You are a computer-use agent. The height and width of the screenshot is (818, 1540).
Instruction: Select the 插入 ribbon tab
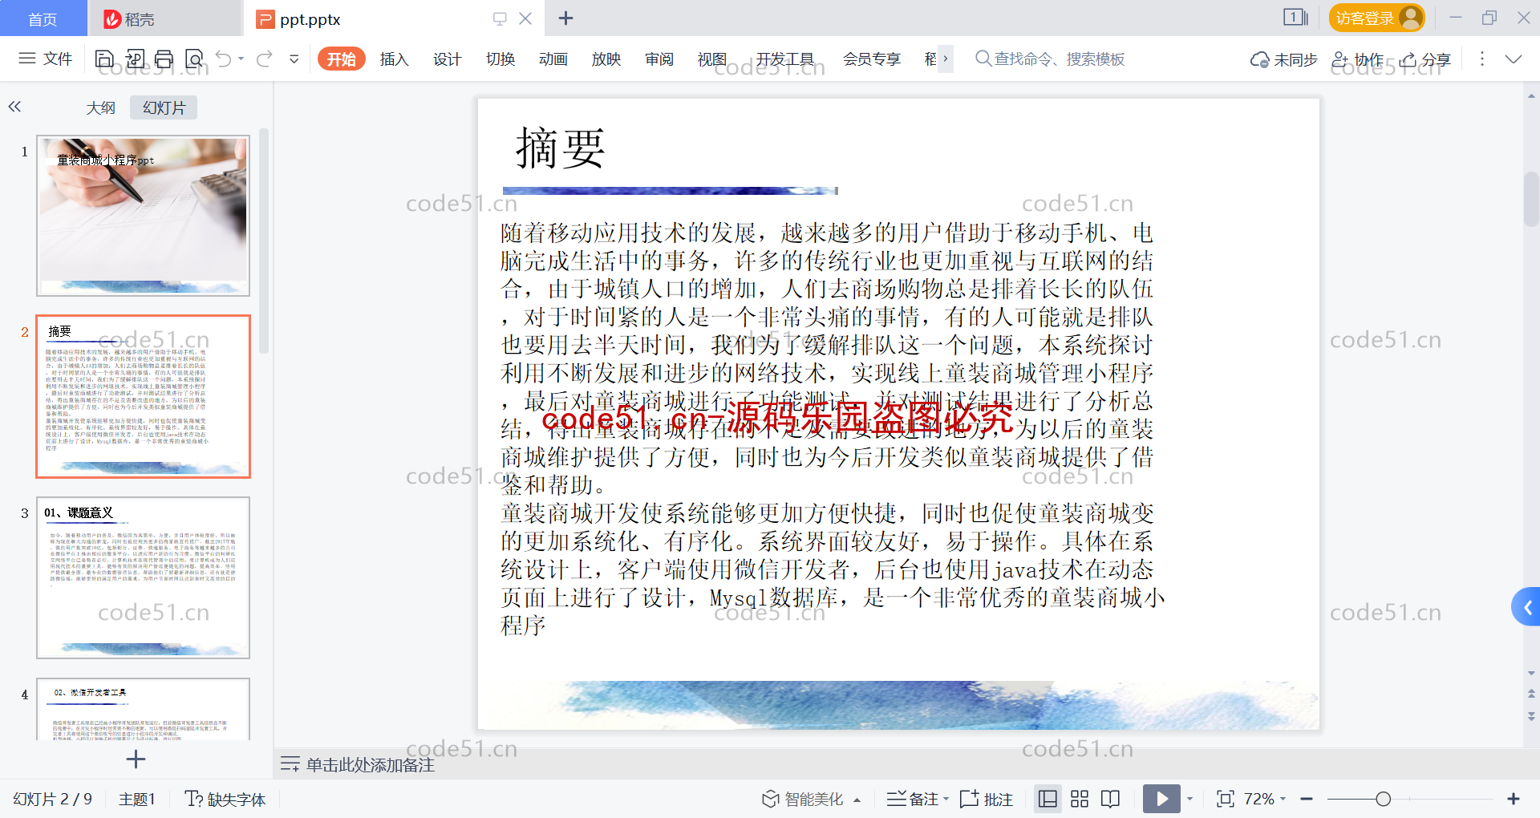click(395, 59)
